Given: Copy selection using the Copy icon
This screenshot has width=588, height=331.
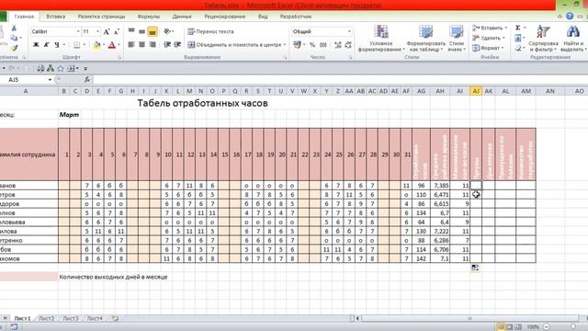Looking at the screenshot, I should pyautogui.click(x=14, y=38).
